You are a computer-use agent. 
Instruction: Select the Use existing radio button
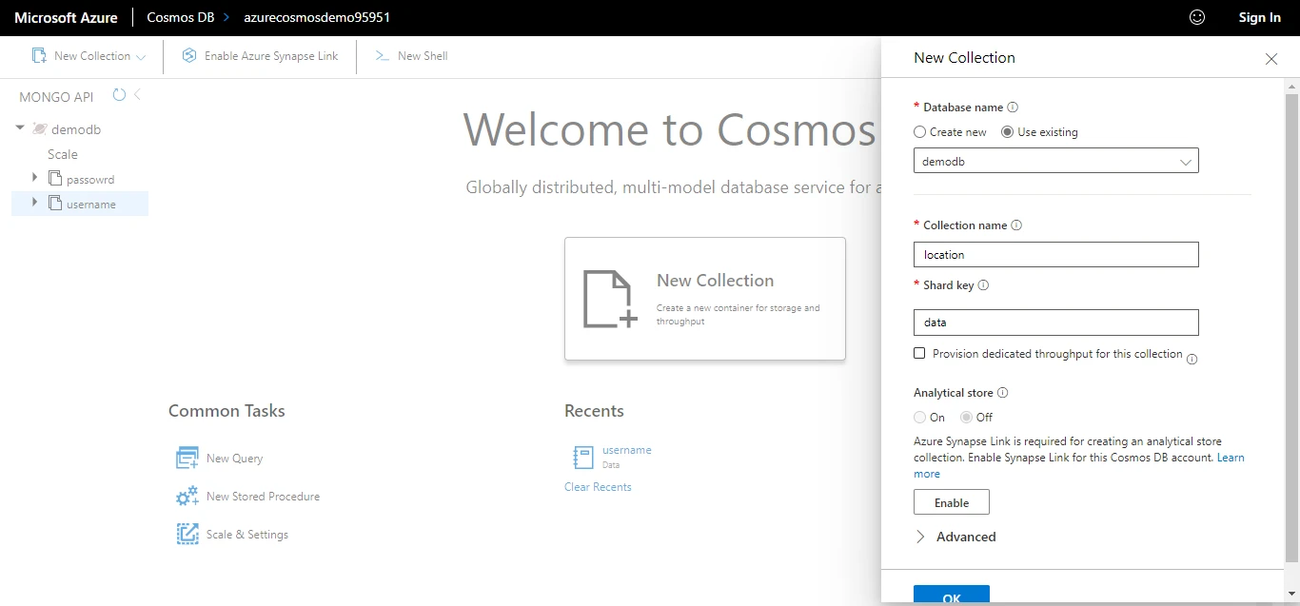point(1007,132)
